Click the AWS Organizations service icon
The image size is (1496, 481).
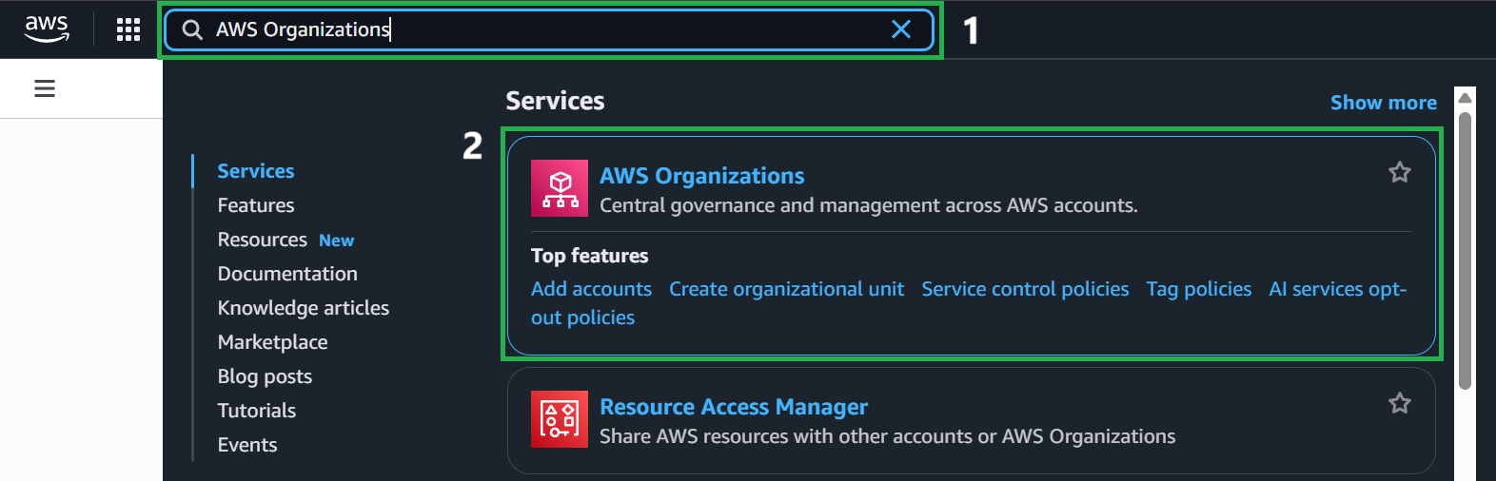(x=560, y=188)
